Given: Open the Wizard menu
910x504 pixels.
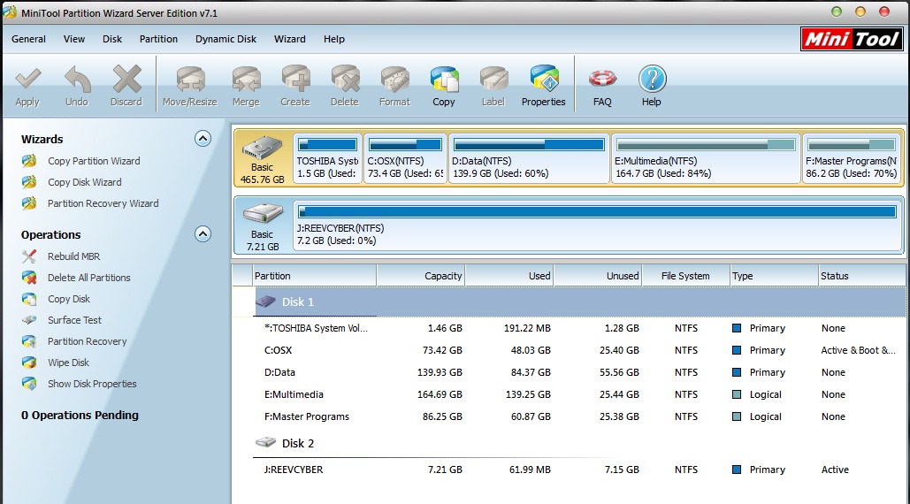Looking at the screenshot, I should click(289, 39).
